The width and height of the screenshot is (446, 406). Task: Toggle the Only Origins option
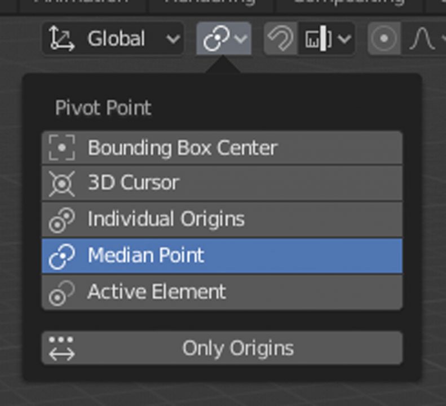coord(222,348)
